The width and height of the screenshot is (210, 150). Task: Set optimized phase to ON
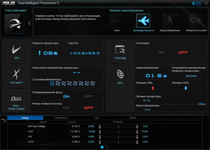click(66, 96)
